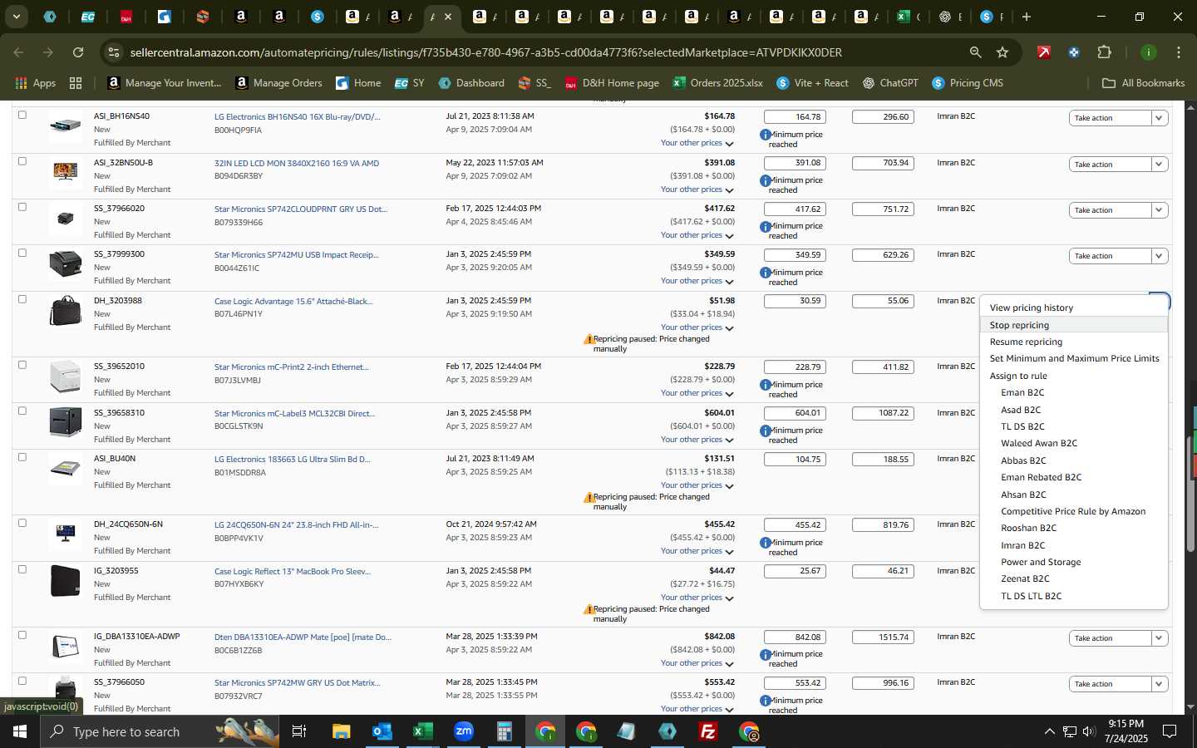Select checkbox for DH_3203988 row
This screenshot has height=748, width=1197.
click(x=22, y=299)
